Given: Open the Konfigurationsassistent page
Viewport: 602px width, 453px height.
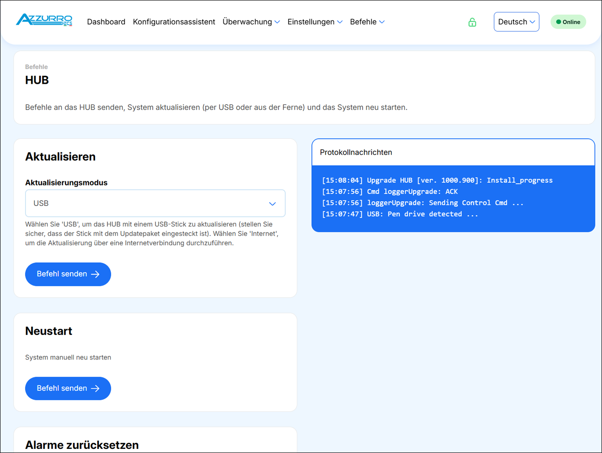Looking at the screenshot, I should pos(174,22).
